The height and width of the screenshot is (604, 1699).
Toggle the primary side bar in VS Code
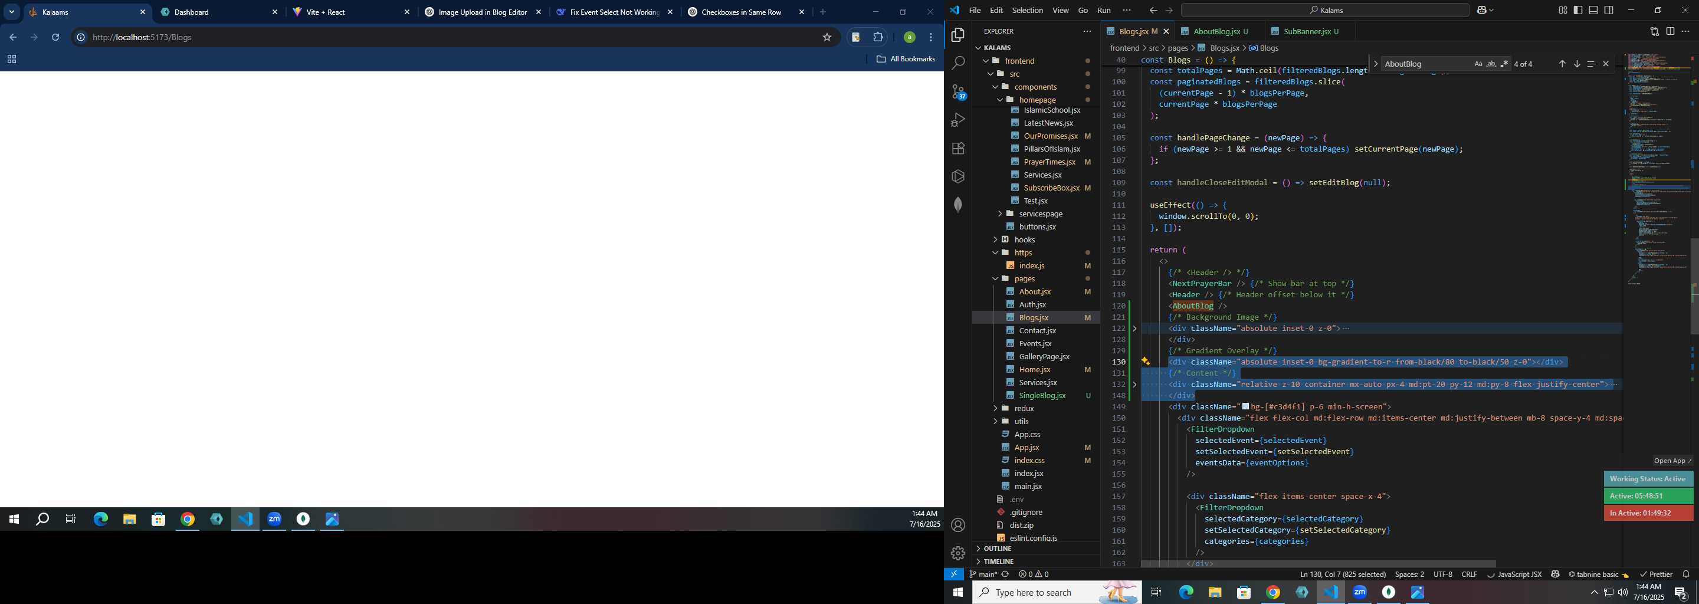(1577, 11)
